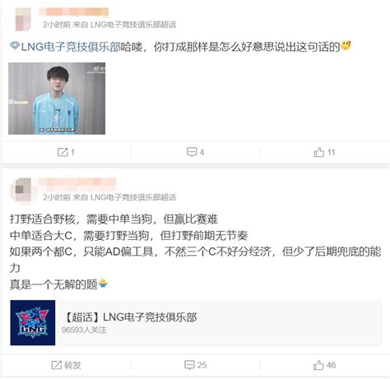
Task: Click the repost icon on first post
Action: point(63,152)
